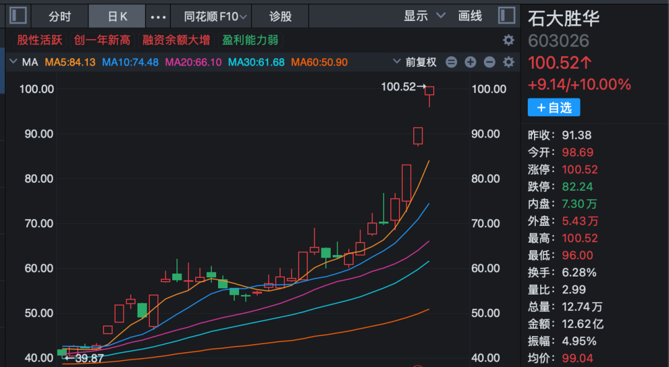Click the 诊股 button
This screenshot has height=367, width=669.
(x=281, y=16)
